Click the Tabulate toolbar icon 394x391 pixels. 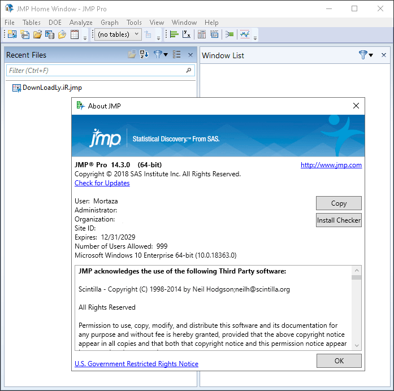[202, 34]
